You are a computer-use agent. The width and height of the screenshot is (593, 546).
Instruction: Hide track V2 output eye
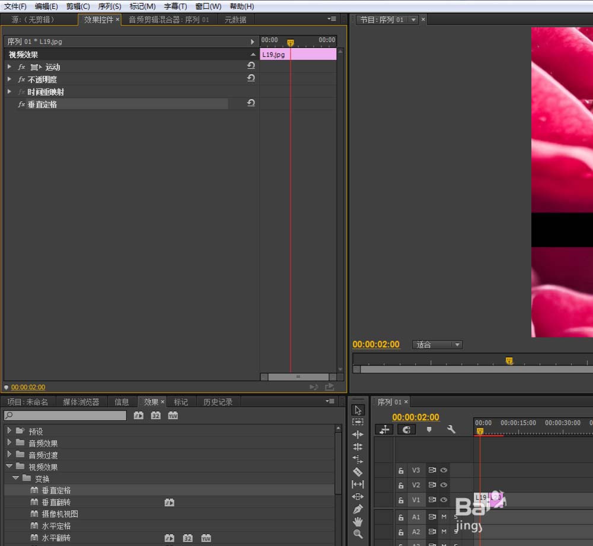[444, 485]
